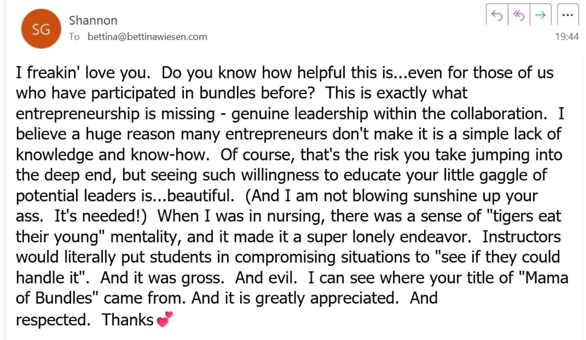Click the "To" recipient label
Image resolution: width=586 pixels, height=340 pixels.
(x=74, y=36)
